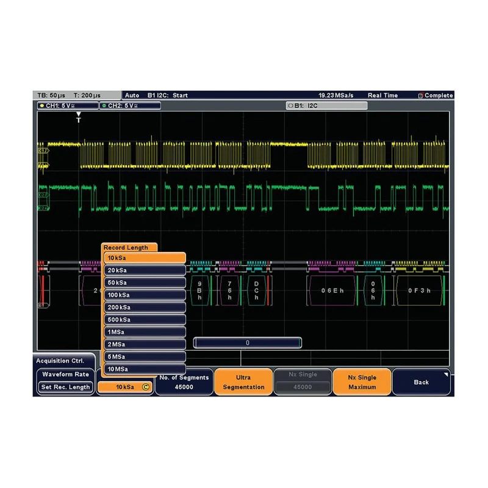Click the decoded DCh data byte
The image size is (488, 488).
(256, 290)
